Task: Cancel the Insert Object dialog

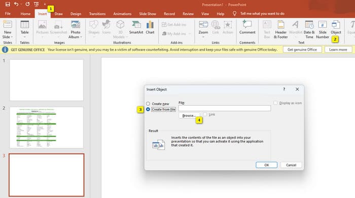Action: 291,165
